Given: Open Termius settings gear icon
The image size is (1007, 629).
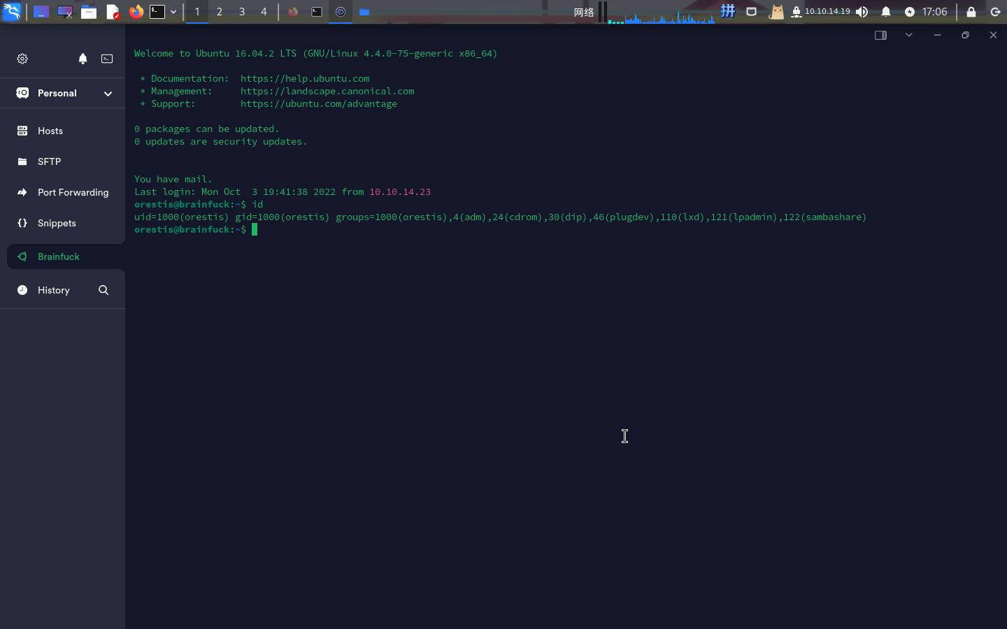Looking at the screenshot, I should click(x=22, y=59).
